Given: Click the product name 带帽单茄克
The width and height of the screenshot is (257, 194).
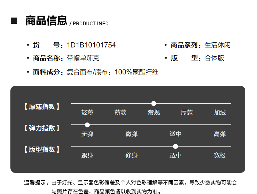Looking at the screenshot, I should click(83, 58).
